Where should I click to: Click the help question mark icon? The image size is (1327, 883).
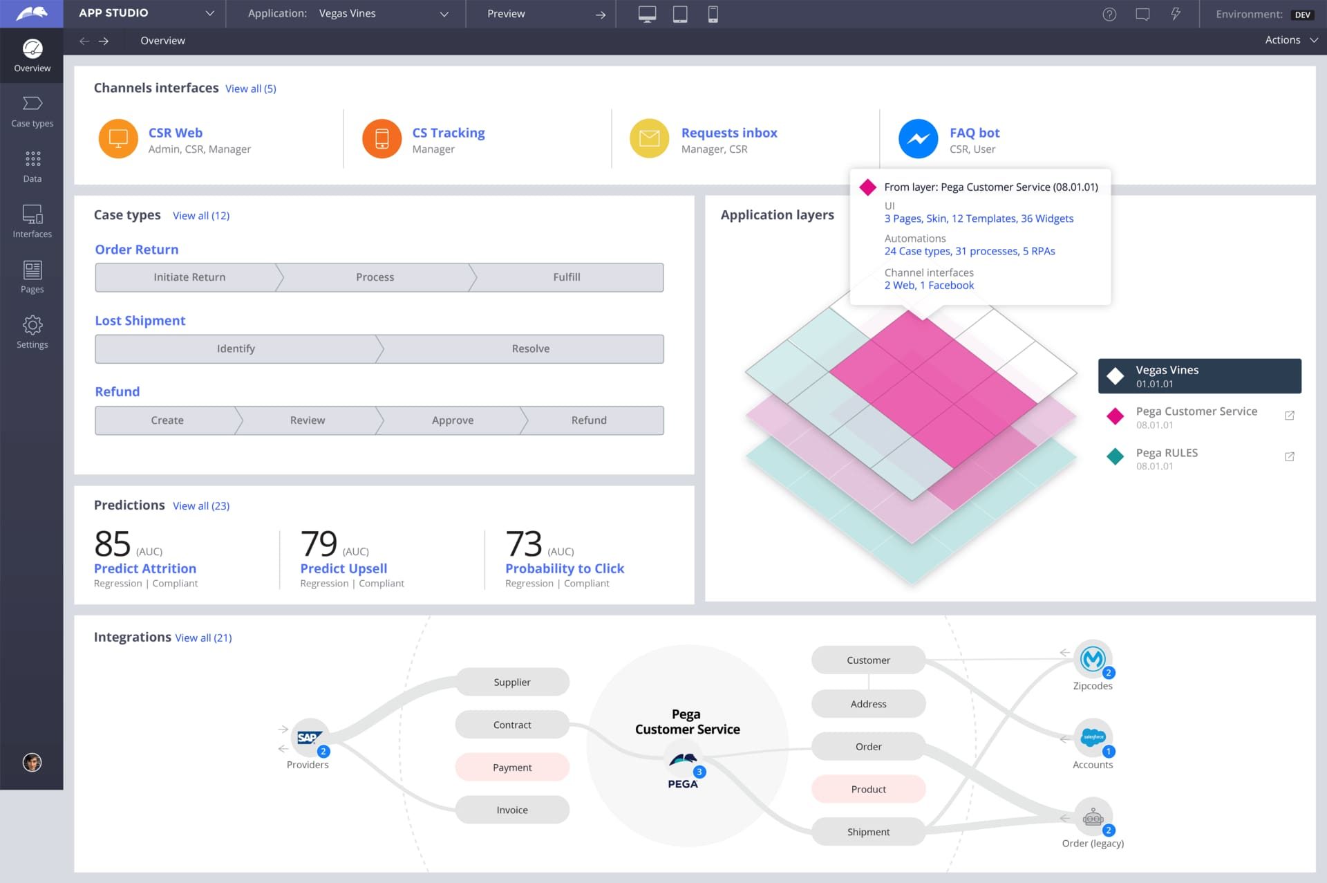(x=1109, y=14)
